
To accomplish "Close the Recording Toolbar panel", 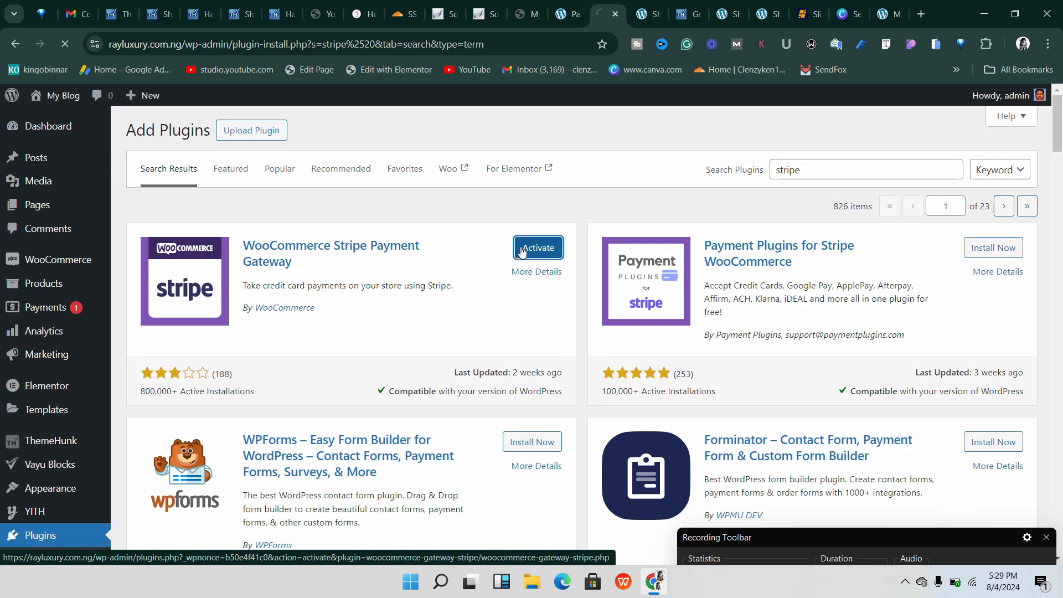I will pyautogui.click(x=1046, y=538).
